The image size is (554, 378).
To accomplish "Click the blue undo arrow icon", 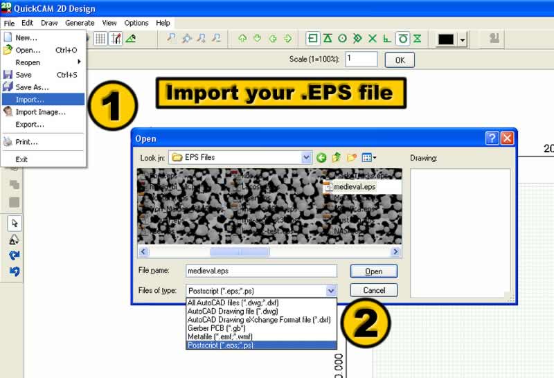I will click(x=15, y=271).
